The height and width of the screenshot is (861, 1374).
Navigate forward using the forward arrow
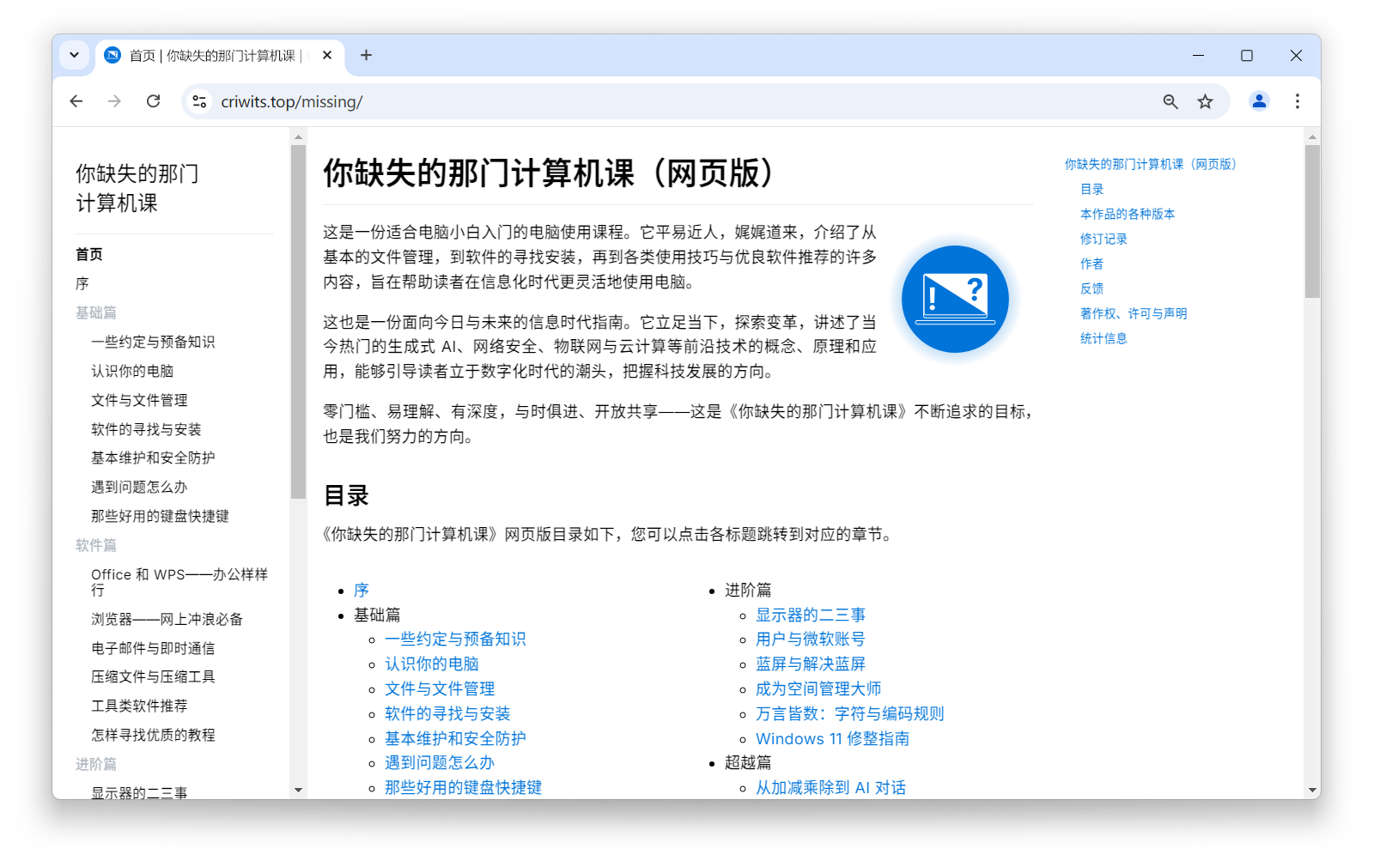coord(114,100)
